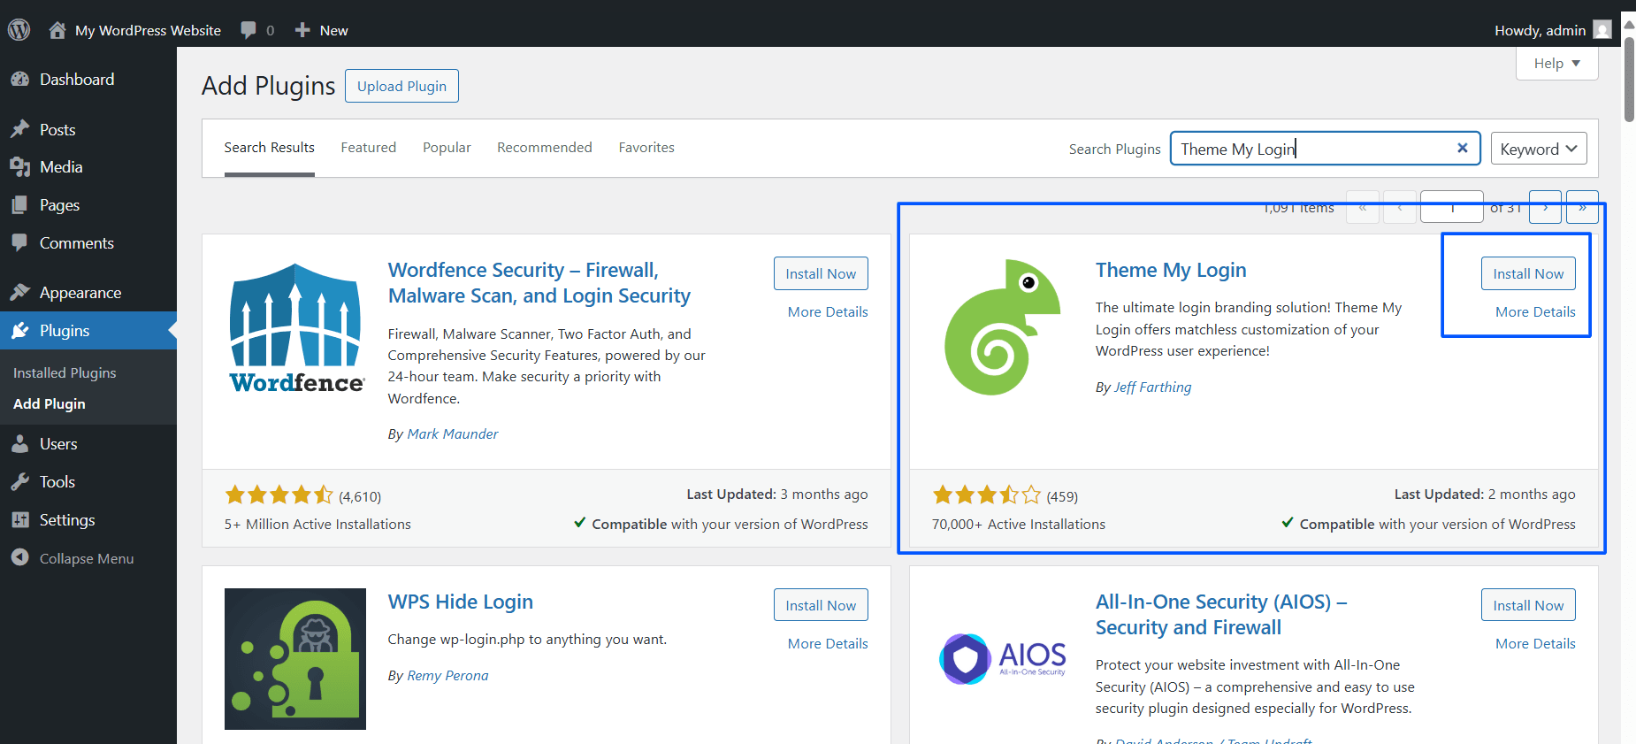Click the "5+ Million Active Installations" text

317,525
